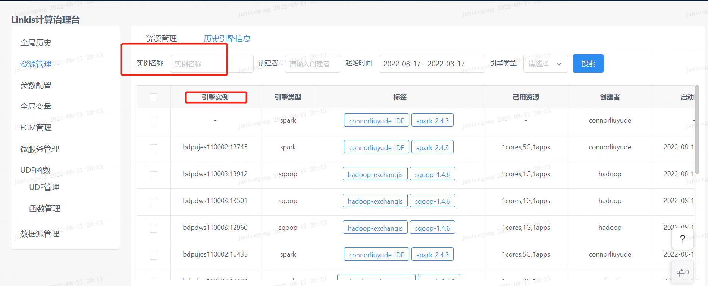This screenshot has width=708, height=286.
Task: Click the 引擎类型 column header
Action: pyautogui.click(x=288, y=97)
